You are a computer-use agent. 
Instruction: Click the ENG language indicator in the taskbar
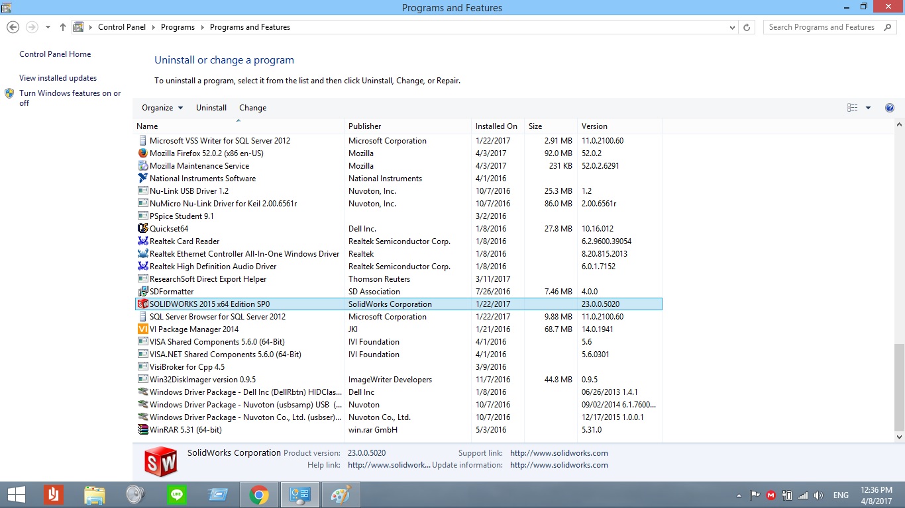[841, 495]
